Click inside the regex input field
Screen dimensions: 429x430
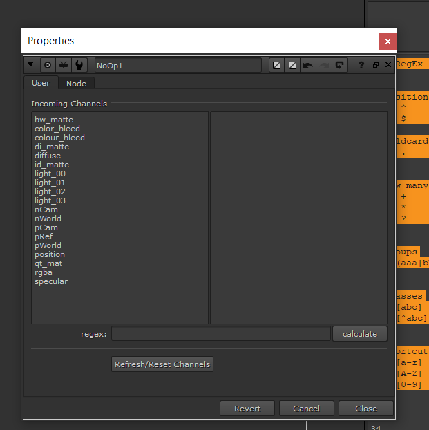pyautogui.click(x=221, y=333)
